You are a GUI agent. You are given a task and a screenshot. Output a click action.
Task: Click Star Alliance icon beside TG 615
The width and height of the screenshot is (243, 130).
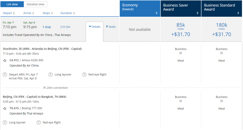5,108
